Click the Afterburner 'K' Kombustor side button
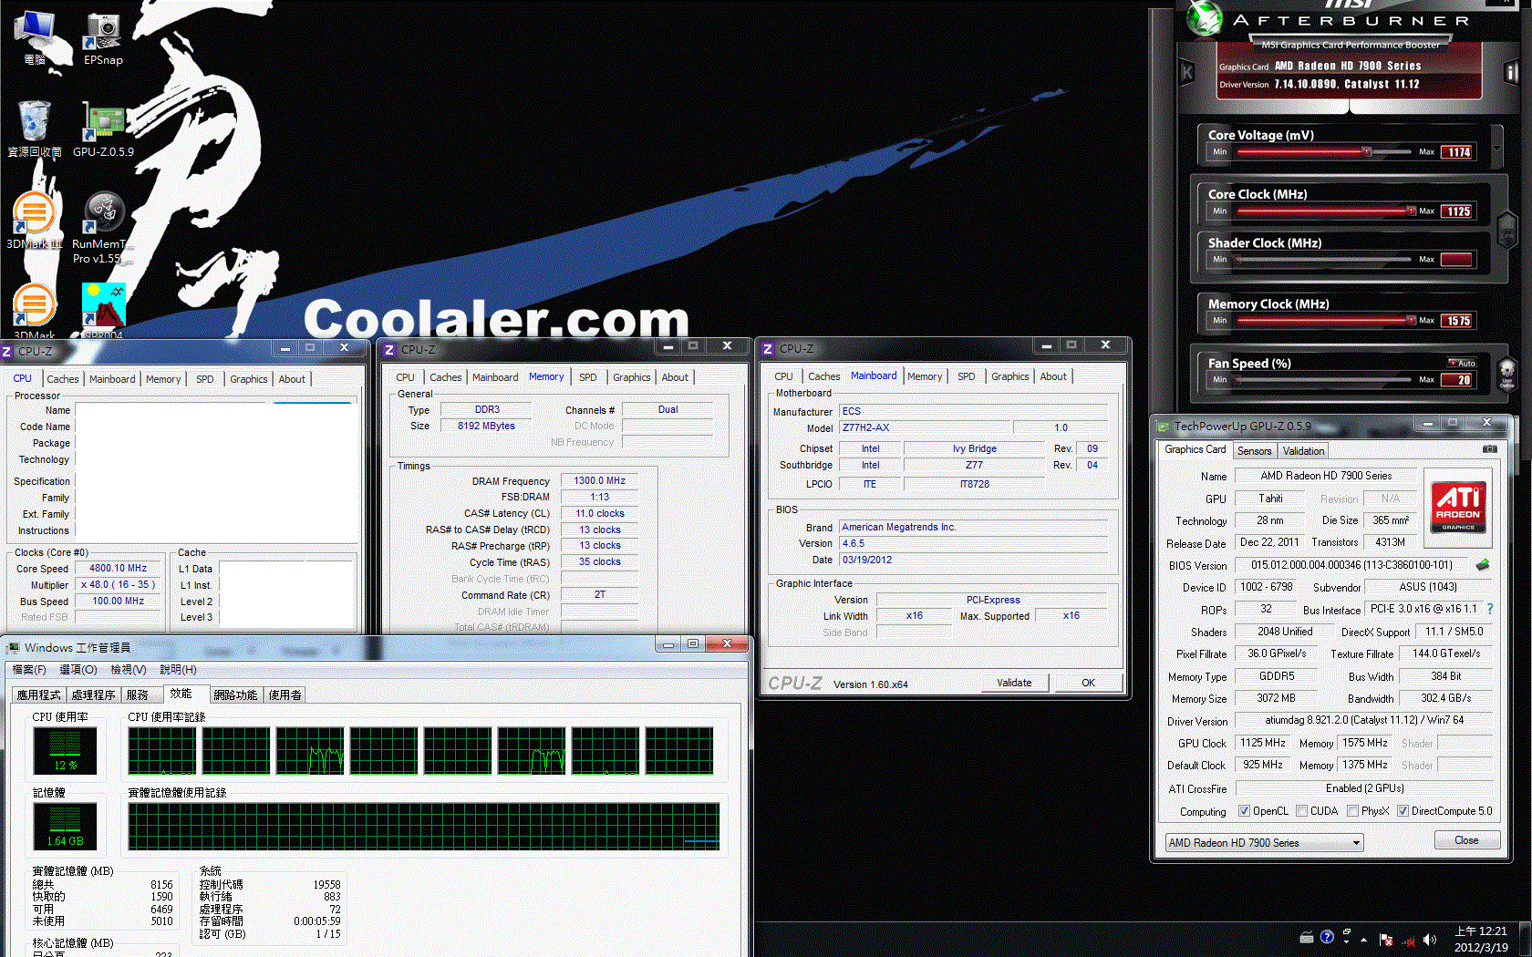Viewport: 1532px width, 957px height. [x=1187, y=72]
